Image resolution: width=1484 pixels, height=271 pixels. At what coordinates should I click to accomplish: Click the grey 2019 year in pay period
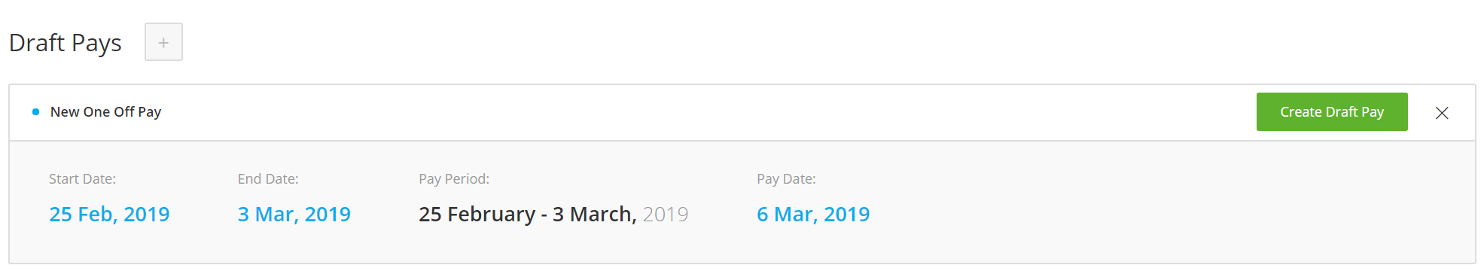tap(666, 215)
